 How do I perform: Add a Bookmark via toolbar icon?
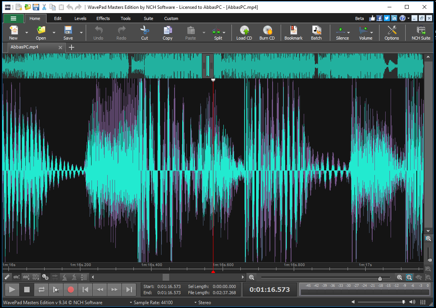pos(293,30)
